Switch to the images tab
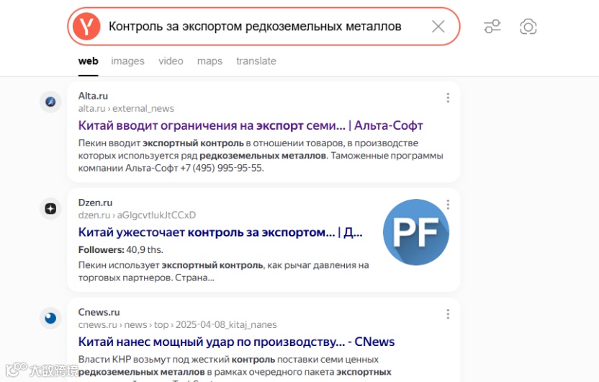The width and height of the screenshot is (599, 382). (127, 61)
